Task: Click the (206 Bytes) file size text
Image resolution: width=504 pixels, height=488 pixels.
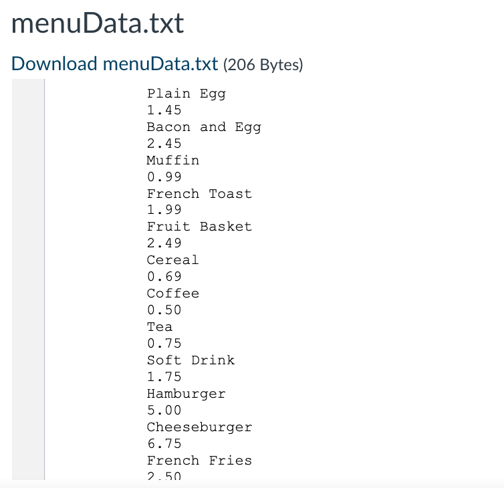Action: click(x=263, y=64)
